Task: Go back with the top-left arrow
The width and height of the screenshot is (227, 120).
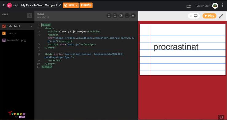Action: pos(4,5)
